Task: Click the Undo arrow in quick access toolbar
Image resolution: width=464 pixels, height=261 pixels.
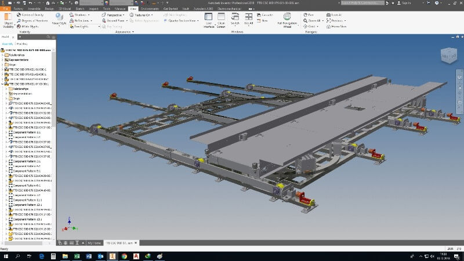Action: click(x=30, y=3)
